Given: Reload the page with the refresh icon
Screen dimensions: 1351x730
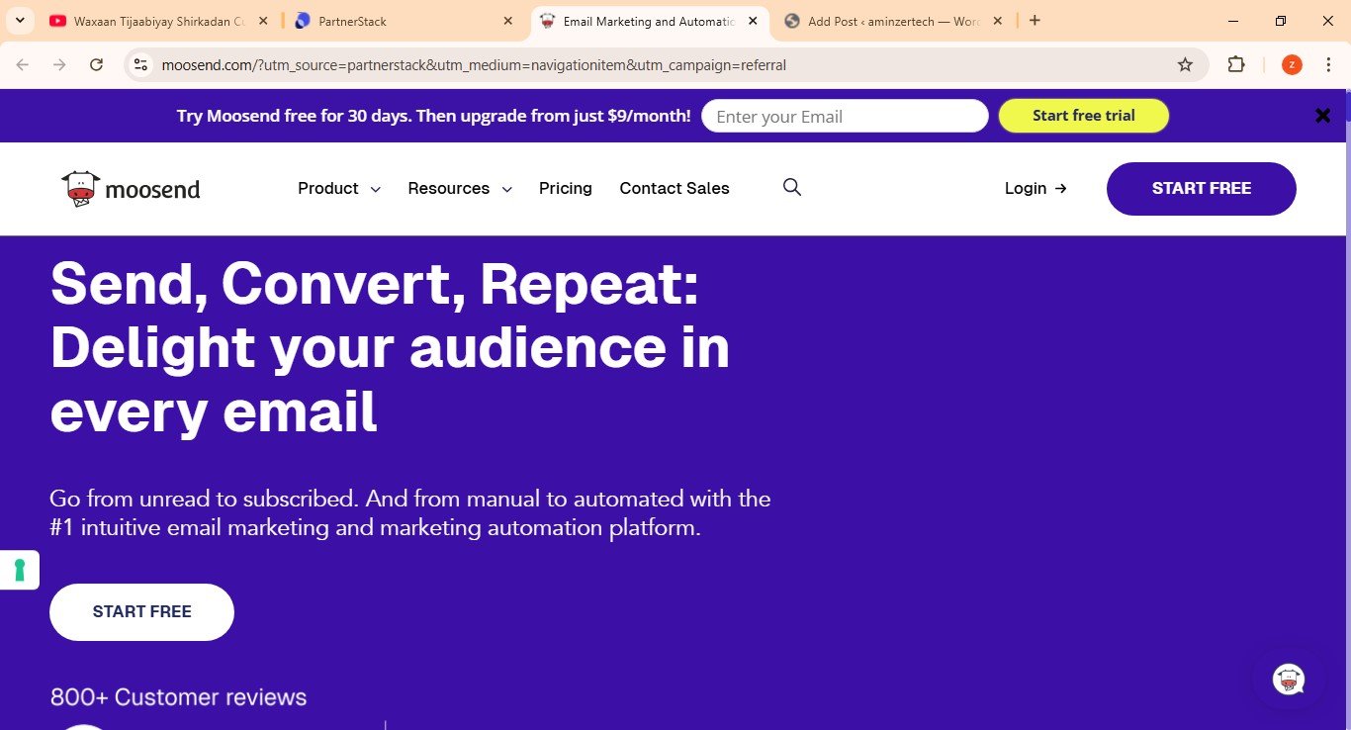Looking at the screenshot, I should click(x=96, y=64).
